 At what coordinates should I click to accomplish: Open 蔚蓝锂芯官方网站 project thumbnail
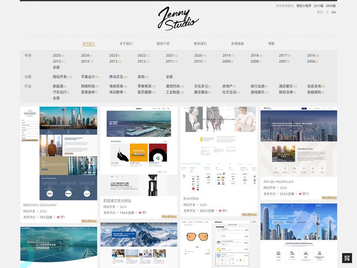pos(139,151)
